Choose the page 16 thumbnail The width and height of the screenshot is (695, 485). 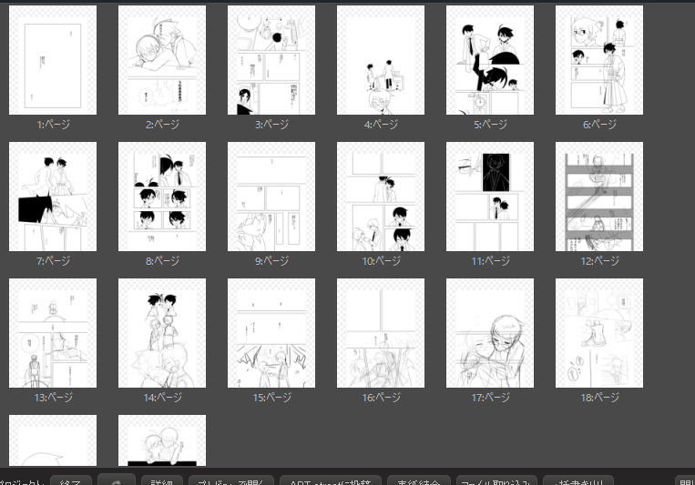pos(381,333)
